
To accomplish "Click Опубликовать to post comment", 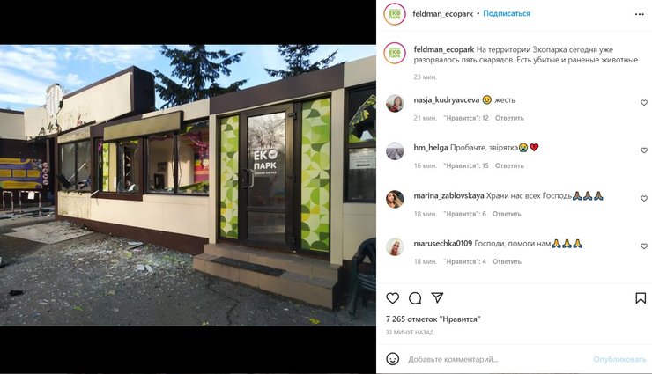I will tap(619, 359).
